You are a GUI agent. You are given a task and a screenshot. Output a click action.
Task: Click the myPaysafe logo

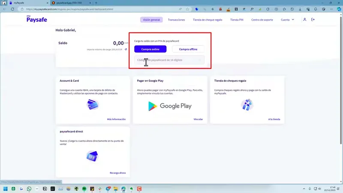[x=37, y=19]
